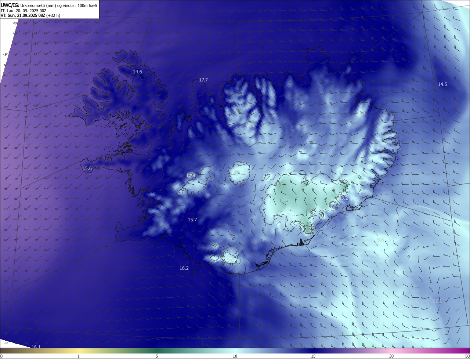Click the 16.2 value label on the map
The height and width of the screenshot is (359, 470).
coord(184,268)
